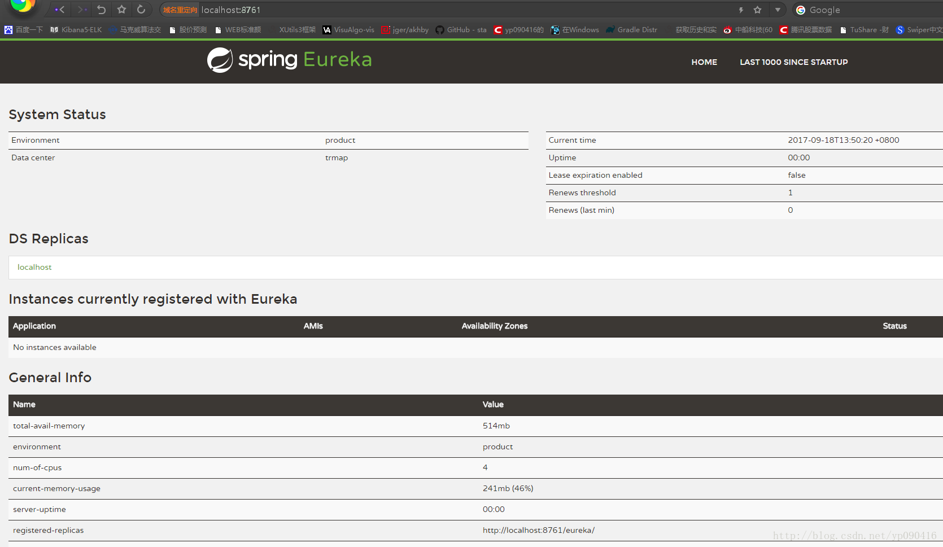Reload the page with the refresh icon

(141, 10)
